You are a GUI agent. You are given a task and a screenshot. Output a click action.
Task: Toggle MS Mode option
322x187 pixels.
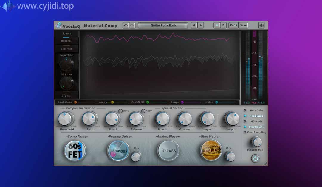pyautogui.click(x=254, y=121)
